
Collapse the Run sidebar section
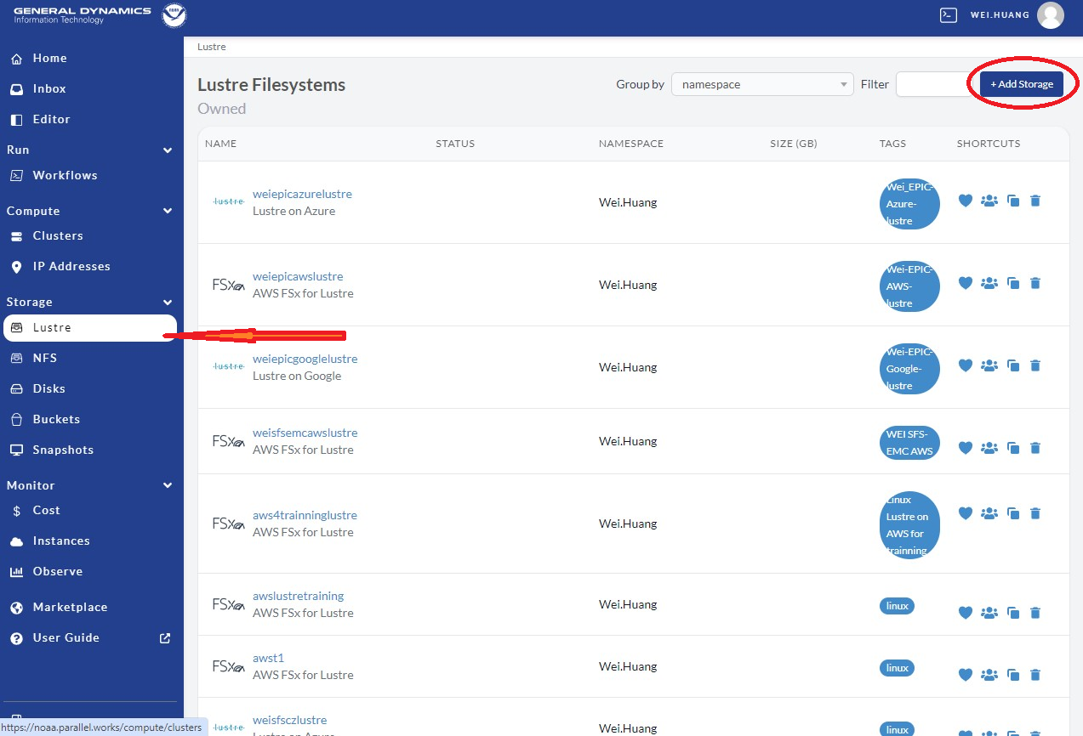[x=168, y=150]
